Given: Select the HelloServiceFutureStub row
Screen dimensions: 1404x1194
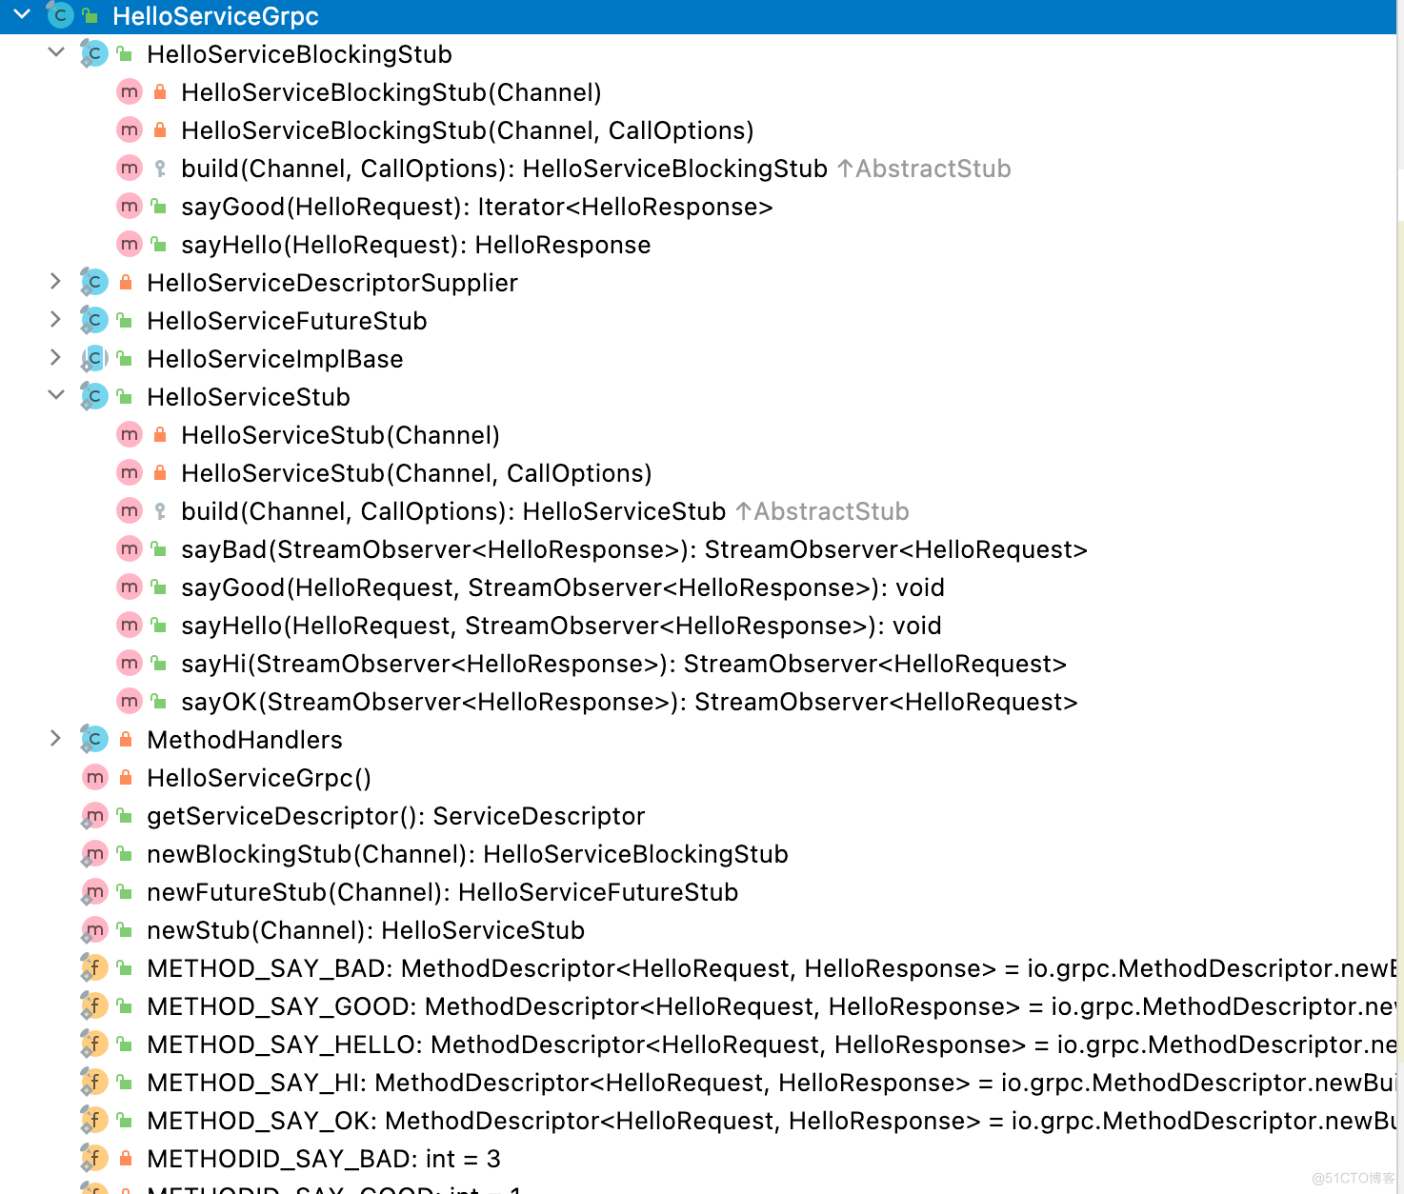Looking at the screenshot, I should tap(698, 320).
